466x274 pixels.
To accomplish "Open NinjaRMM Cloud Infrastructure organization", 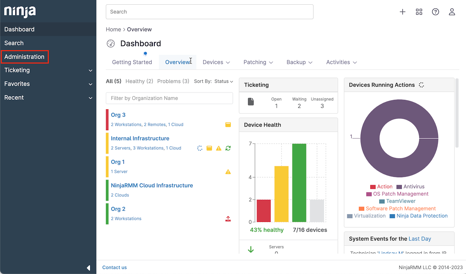I will tap(152, 185).
